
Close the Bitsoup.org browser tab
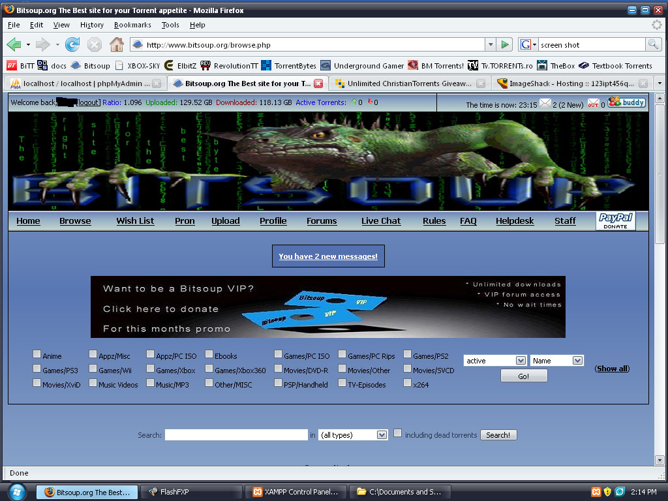(x=318, y=83)
